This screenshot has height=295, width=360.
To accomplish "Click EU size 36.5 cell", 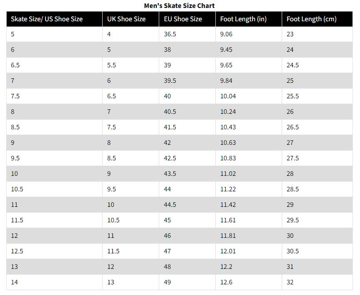I will pyautogui.click(x=188, y=34).
